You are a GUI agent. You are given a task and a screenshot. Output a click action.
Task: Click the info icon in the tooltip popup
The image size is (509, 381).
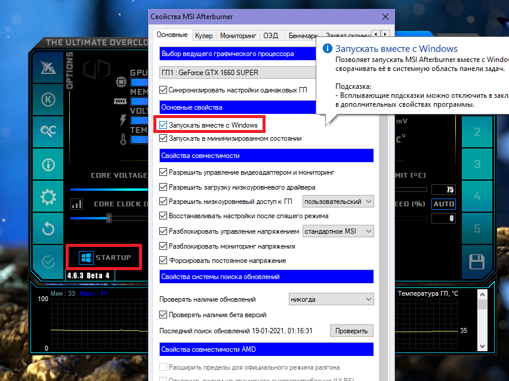(327, 48)
